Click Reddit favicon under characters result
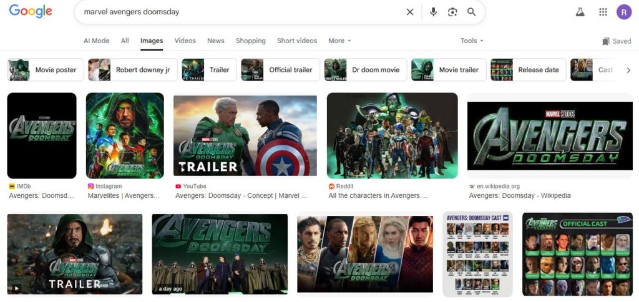Screen dimensions: 639x302 [x=331, y=186]
